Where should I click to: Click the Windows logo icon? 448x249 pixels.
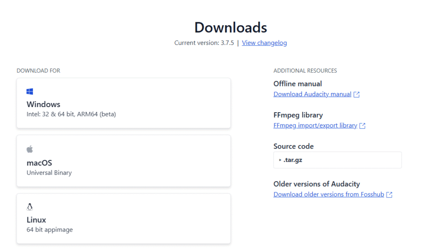pos(30,91)
